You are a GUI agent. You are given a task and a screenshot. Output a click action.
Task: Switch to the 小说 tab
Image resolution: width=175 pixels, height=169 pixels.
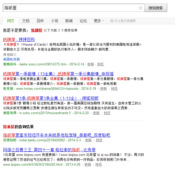(x=54, y=21)
